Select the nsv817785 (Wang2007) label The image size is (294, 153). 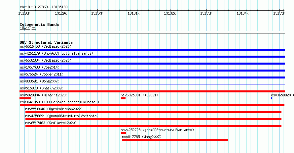click(x=142, y=137)
